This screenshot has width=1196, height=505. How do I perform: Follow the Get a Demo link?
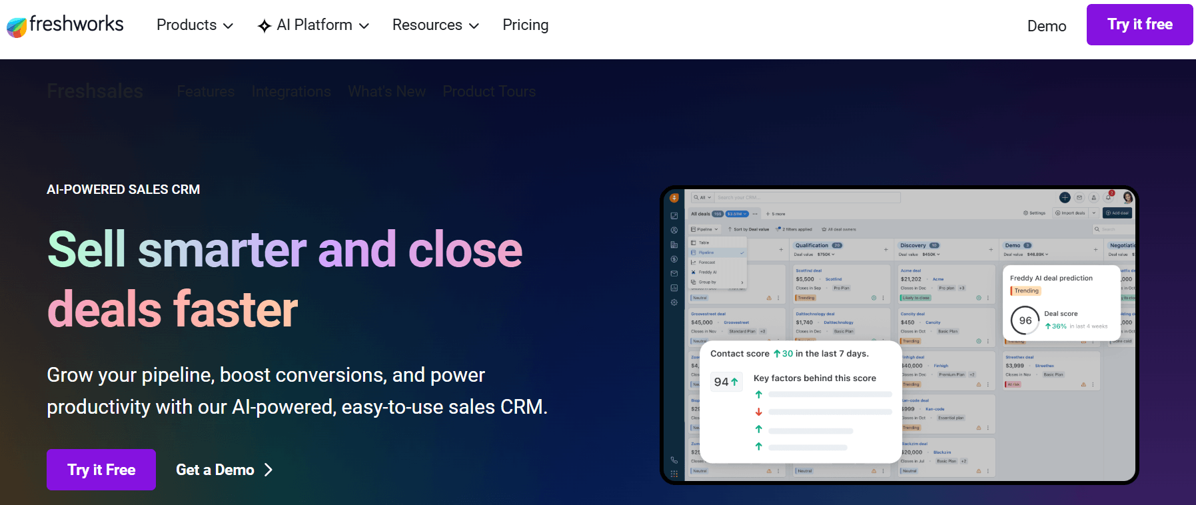tap(225, 470)
